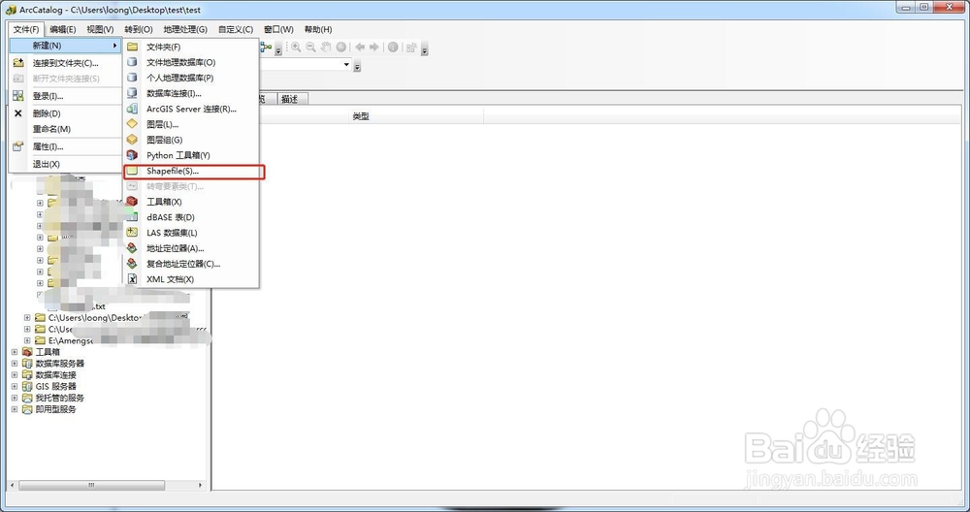The width and height of the screenshot is (970, 512).
Task: Select Python 工具箱(Y) entry
Action: click(192, 155)
